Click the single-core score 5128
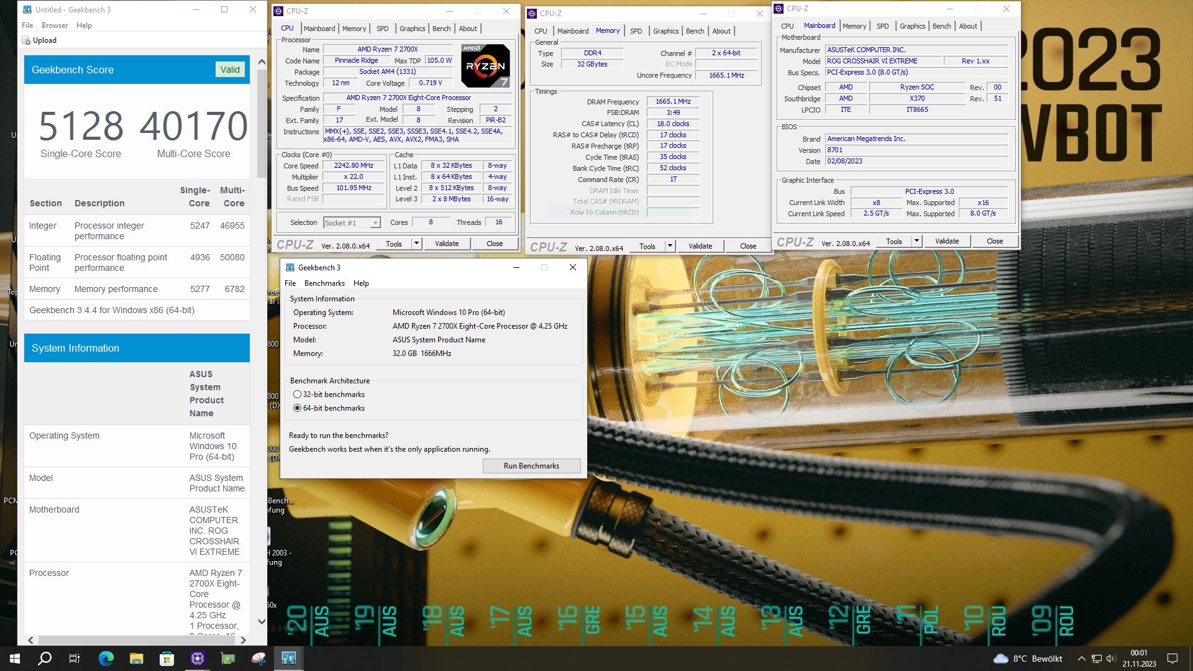The image size is (1193, 671). pyautogui.click(x=81, y=126)
